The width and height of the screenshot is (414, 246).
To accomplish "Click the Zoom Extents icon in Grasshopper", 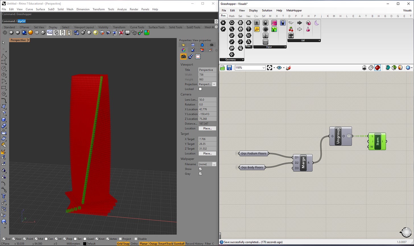I will [x=270, y=68].
